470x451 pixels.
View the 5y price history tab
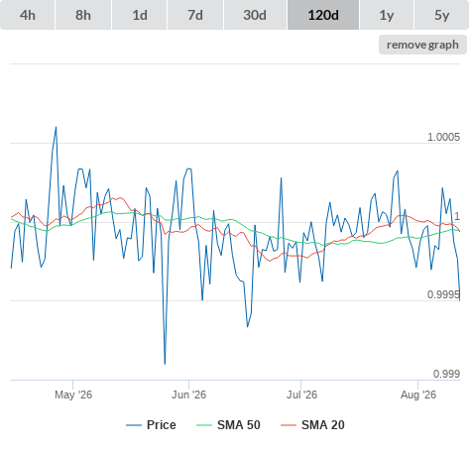(x=442, y=15)
